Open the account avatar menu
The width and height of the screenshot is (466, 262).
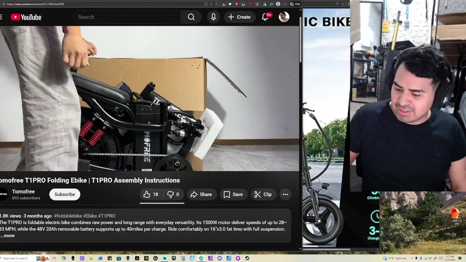tap(284, 17)
